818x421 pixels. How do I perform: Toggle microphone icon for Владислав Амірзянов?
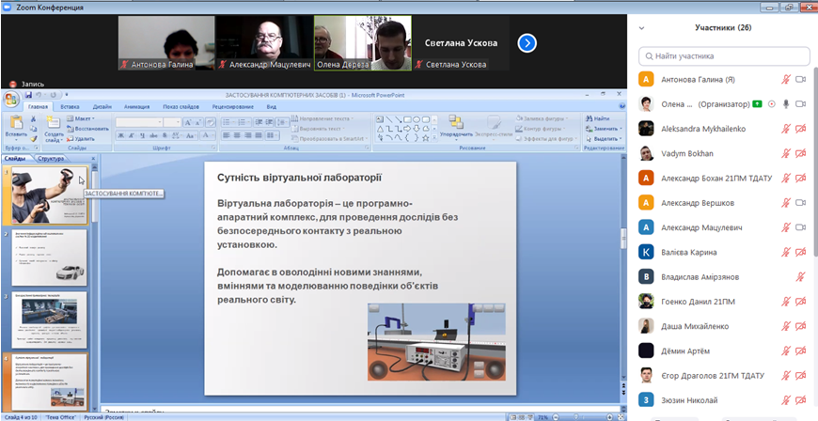tap(801, 276)
